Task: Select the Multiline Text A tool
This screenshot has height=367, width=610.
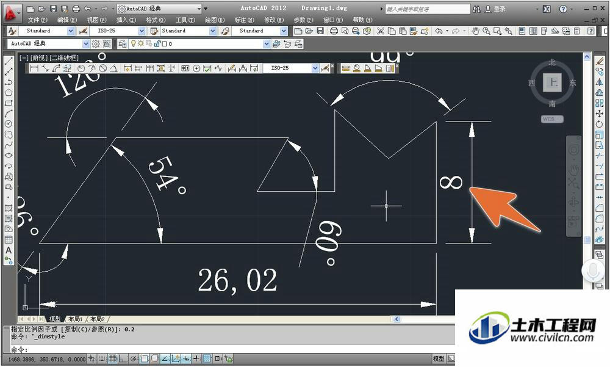Action: pos(8,250)
